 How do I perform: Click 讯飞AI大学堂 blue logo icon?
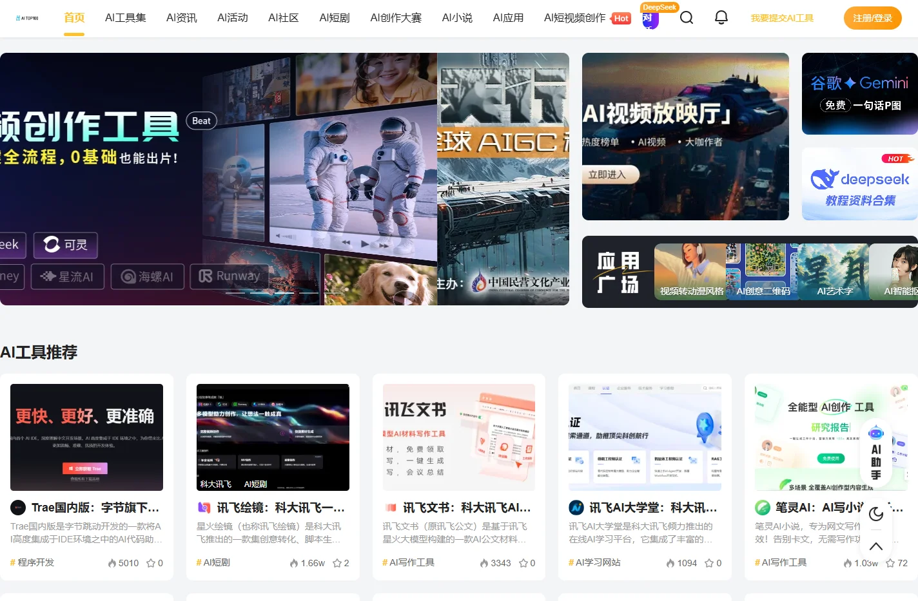tap(576, 508)
